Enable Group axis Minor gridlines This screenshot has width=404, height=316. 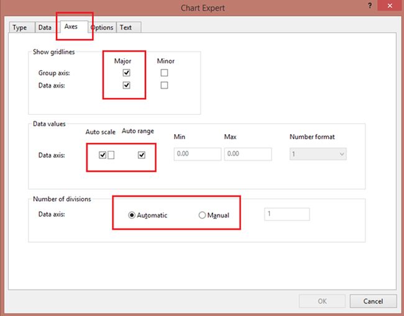[x=164, y=73]
